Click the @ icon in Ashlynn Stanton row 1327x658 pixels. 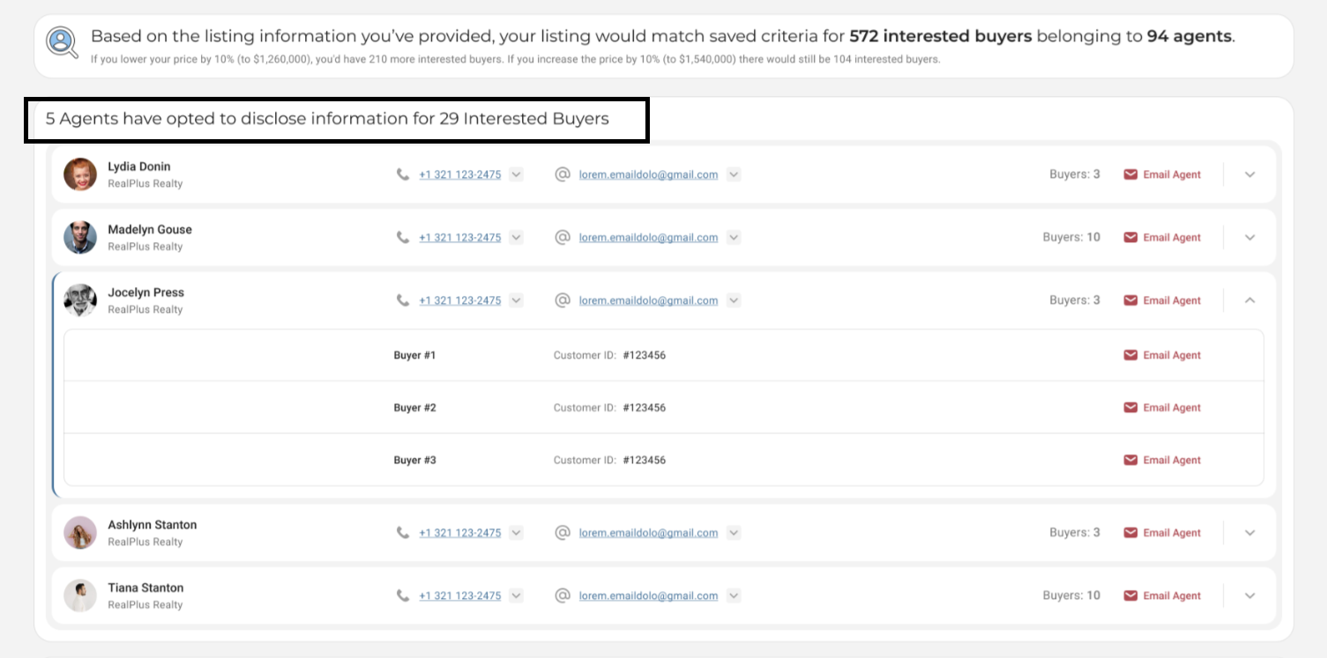(x=563, y=532)
